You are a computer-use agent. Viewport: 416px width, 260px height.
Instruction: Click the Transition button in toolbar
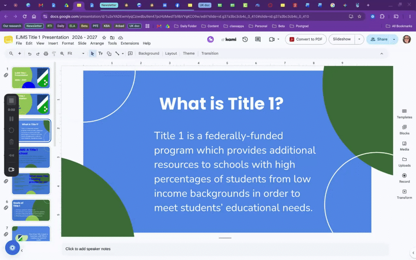pyautogui.click(x=210, y=53)
